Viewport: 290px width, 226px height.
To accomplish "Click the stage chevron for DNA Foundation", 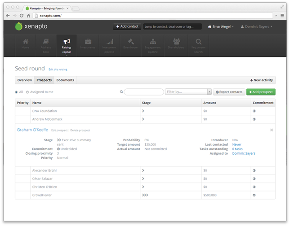I will click(143, 111).
